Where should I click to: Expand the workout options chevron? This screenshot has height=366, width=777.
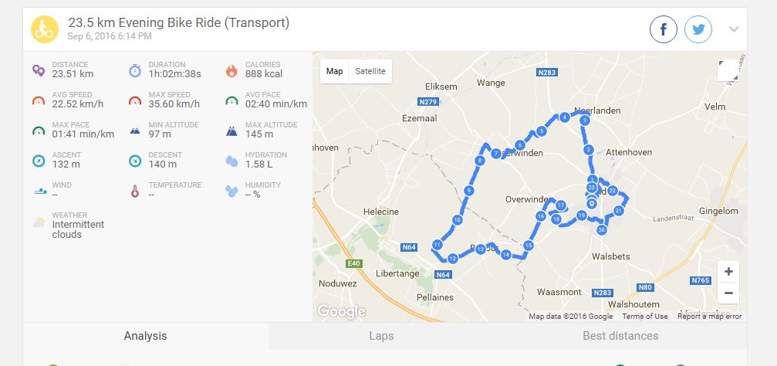click(734, 30)
